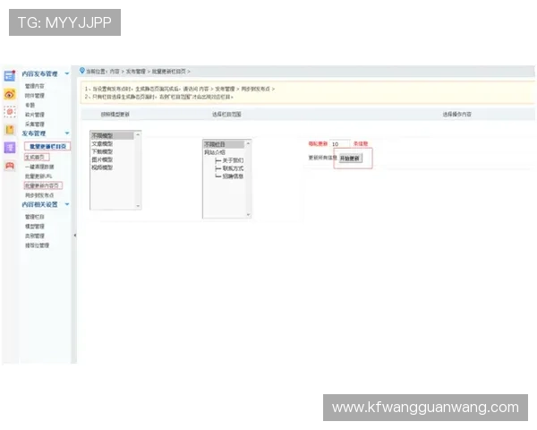The image size is (537, 430).
Task: Open 管理内容 in the sidebar
Action: pyautogui.click(x=35, y=86)
